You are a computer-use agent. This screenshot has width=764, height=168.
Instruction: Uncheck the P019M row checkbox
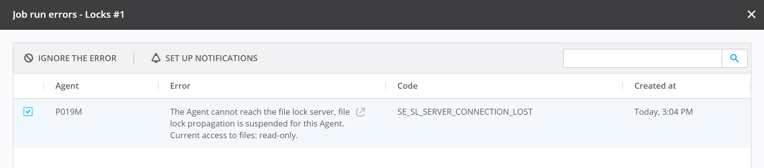[28, 112]
